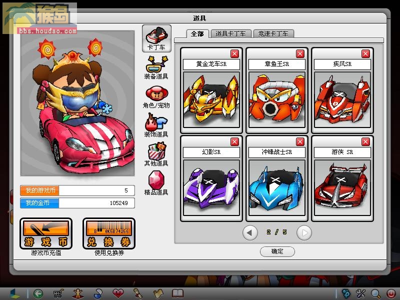Click the 黄金龙车SR name label

(x=211, y=64)
